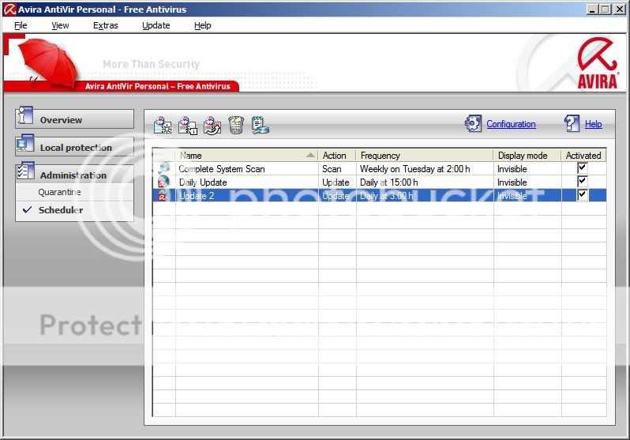Click the Administration checklist icon

25,171
